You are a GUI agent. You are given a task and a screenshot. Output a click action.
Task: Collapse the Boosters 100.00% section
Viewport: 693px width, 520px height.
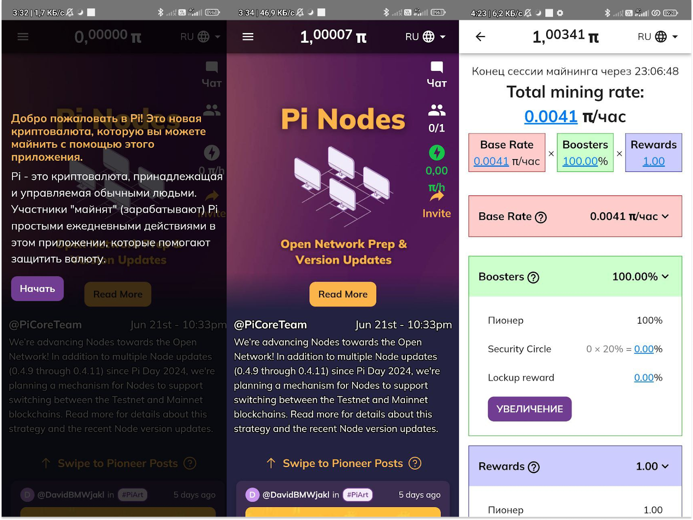(x=665, y=276)
